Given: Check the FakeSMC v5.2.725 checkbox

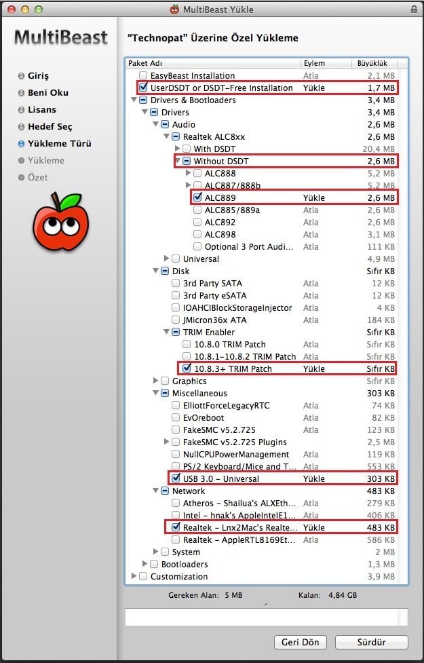Looking at the screenshot, I should (x=176, y=430).
